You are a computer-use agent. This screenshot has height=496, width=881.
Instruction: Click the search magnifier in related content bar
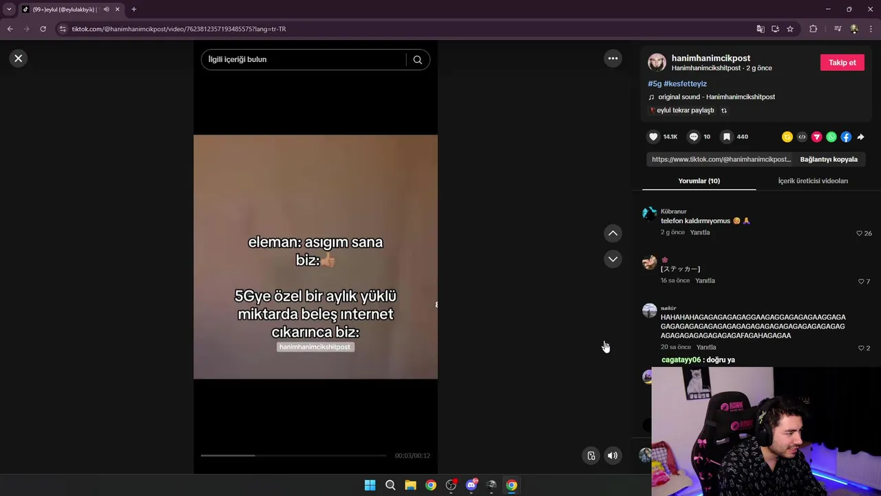click(417, 60)
